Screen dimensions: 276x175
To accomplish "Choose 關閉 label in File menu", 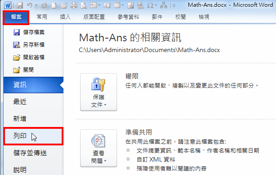I will pos(28,70).
